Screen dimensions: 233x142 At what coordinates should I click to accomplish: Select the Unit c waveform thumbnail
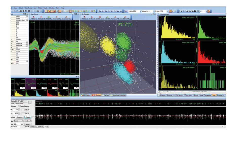pyautogui.click(x=41, y=84)
